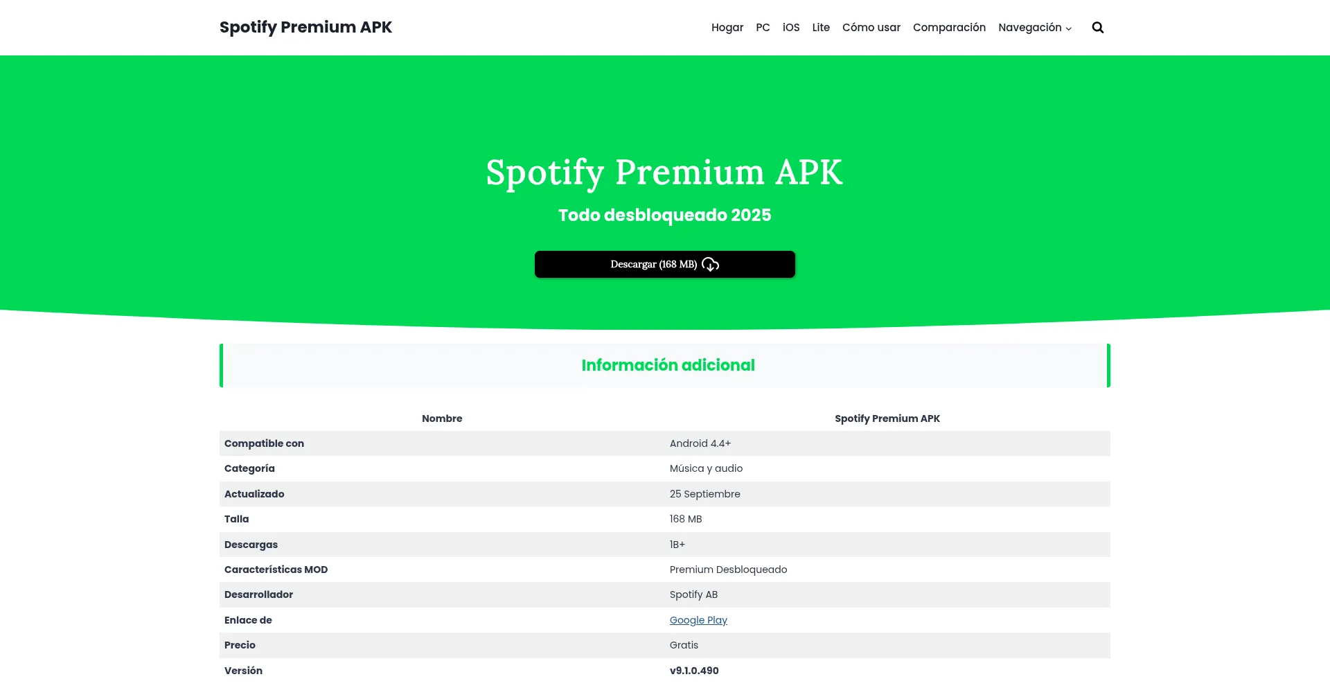Select the version number v9.1.0.490
This screenshot has width=1330, height=688.
point(693,671)
